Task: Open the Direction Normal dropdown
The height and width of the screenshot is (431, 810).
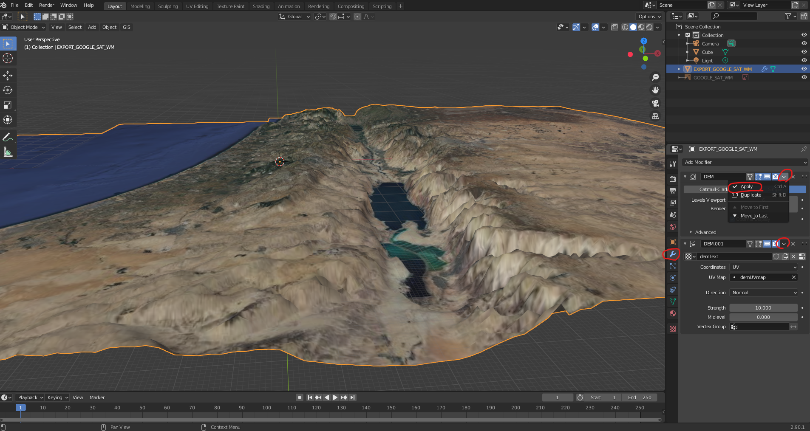Action: point(764,293)
